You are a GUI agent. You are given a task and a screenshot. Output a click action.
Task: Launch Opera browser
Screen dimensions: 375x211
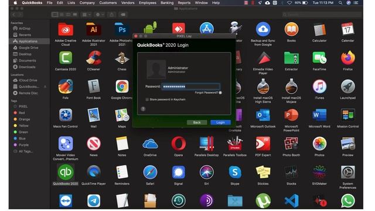(178, 144)
